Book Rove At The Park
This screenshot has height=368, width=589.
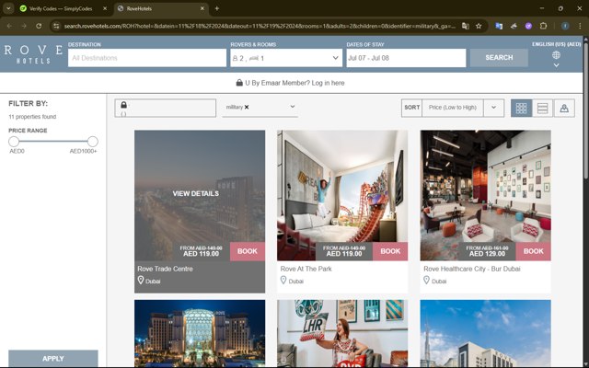[390, 251]
